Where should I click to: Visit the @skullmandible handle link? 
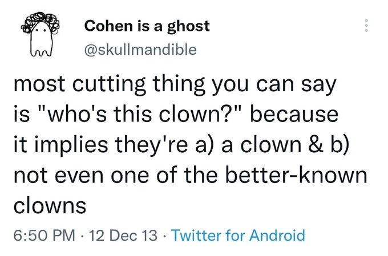point(140,50)
